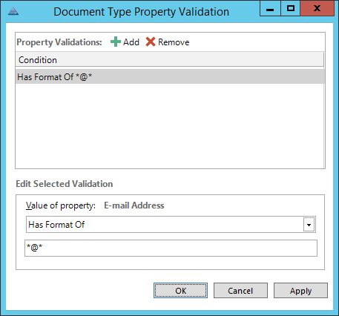
Task: Click the Value of property label
Action: click(x=61, y=205)
